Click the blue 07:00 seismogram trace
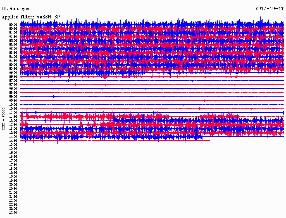 click(152, 80)
